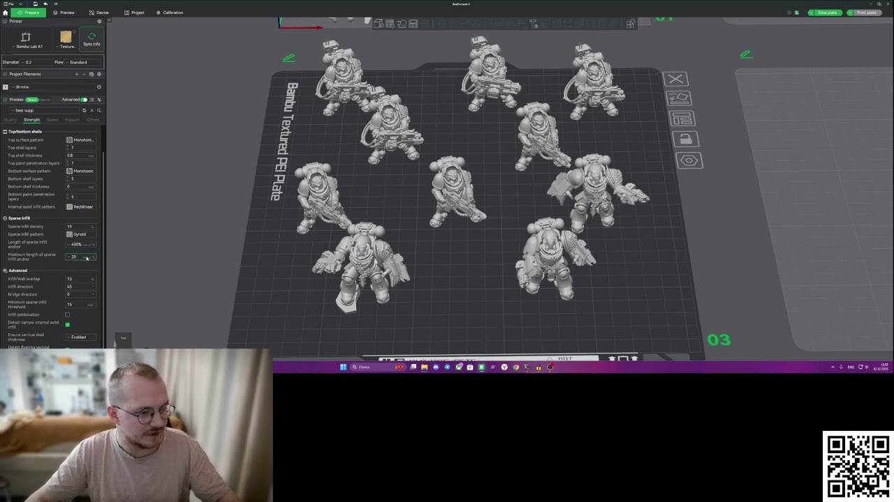Open Printer settings gear icon
The height and width of the screenshot is (502, 894).
(x=99, y=21)
